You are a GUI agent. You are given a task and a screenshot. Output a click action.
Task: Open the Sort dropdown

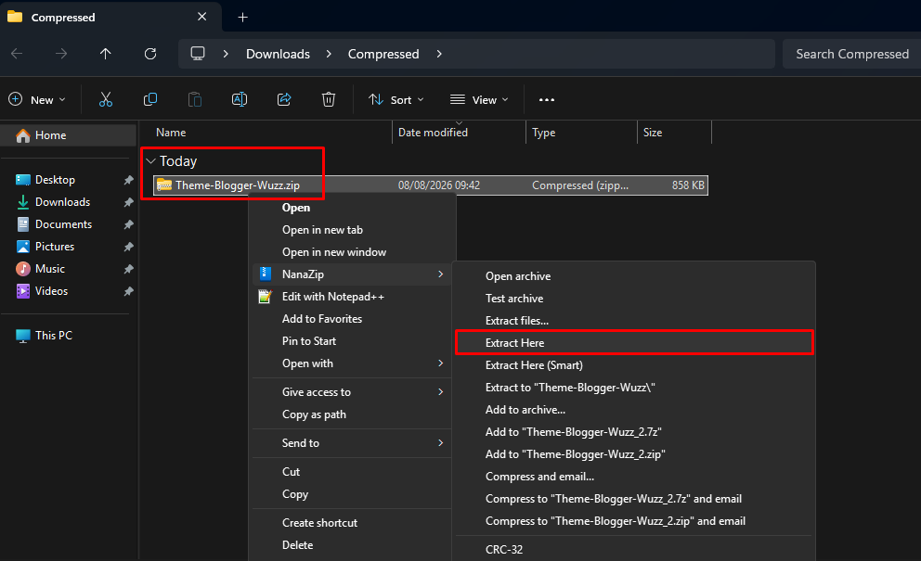pyautogui.click(x=396, y=100)
